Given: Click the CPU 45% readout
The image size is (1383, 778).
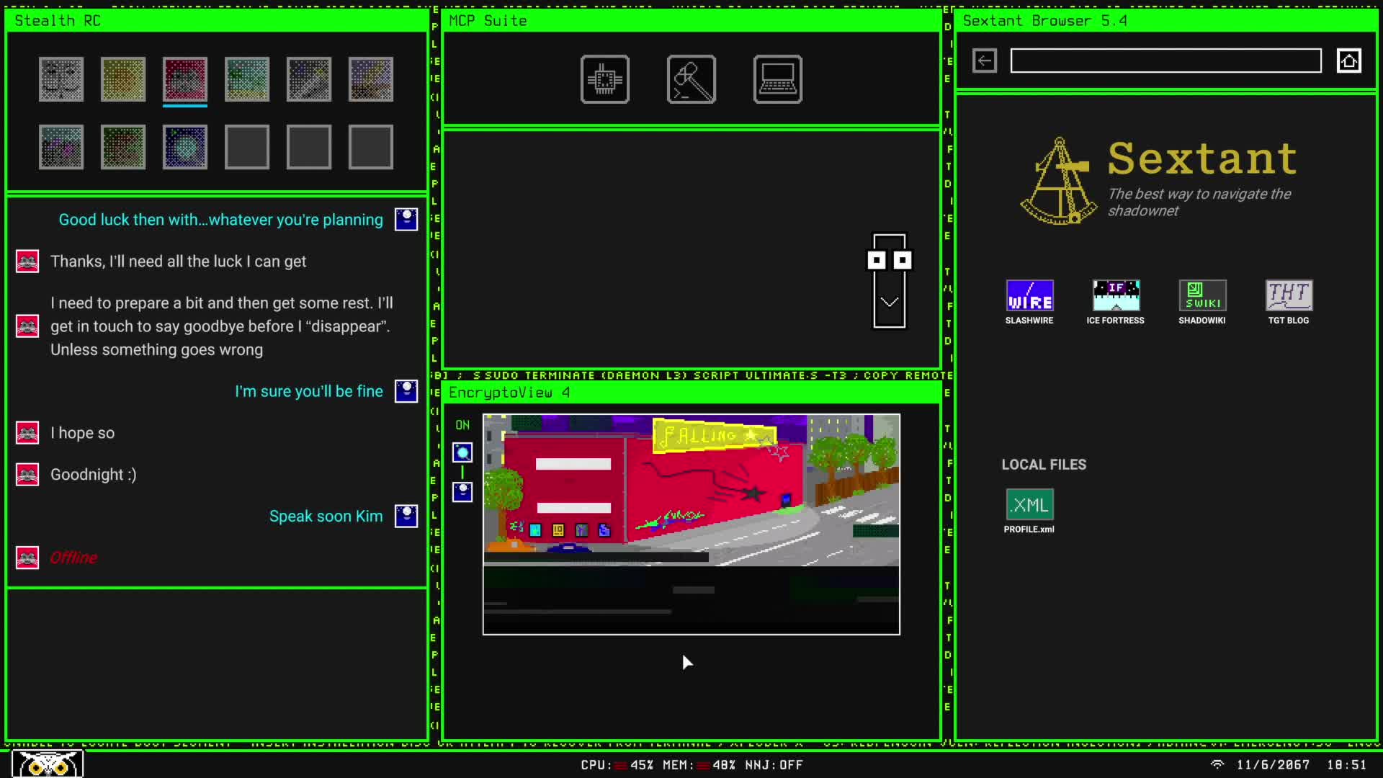Looking at the screenshot, I should [617, 765].
